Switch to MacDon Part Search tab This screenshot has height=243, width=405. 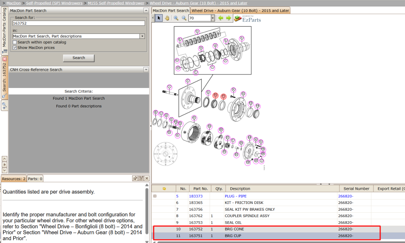(171, 10)
